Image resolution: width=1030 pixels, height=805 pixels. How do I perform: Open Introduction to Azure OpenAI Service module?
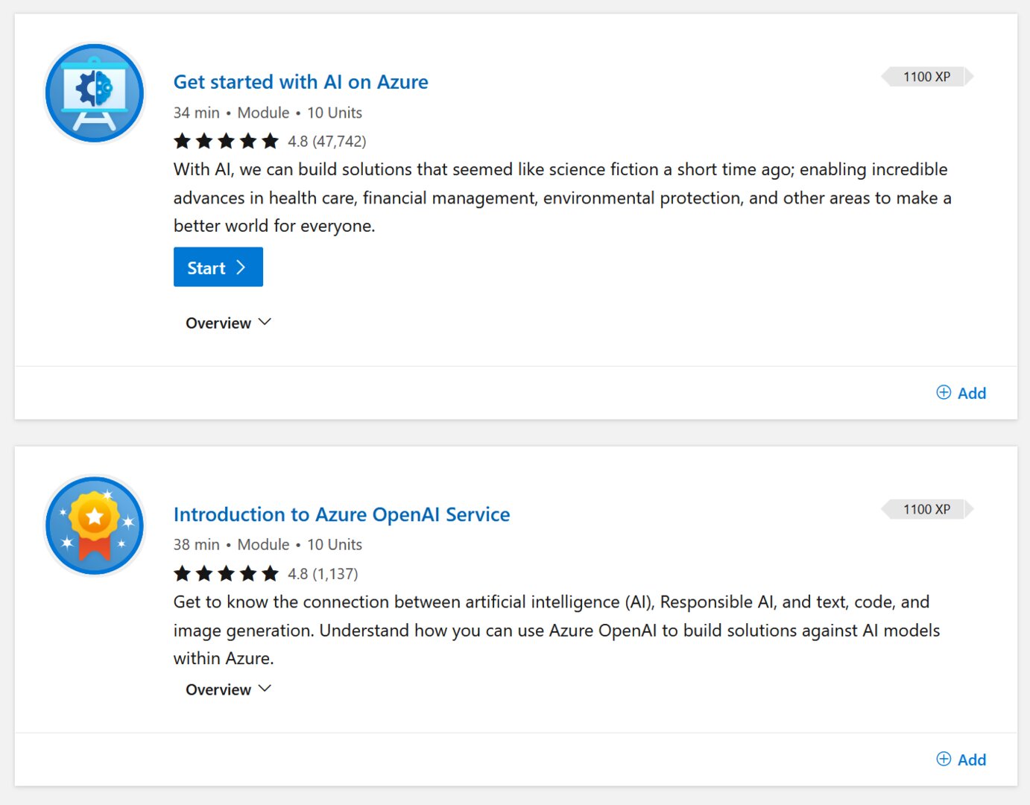(341, 514)
